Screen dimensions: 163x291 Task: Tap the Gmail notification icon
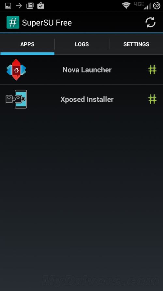pos(30,6)
